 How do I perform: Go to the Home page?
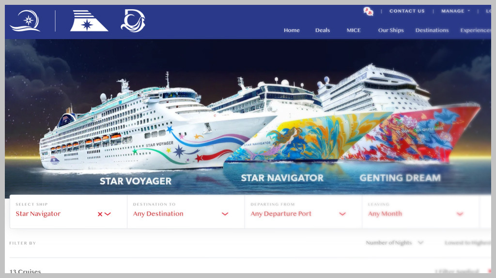(x=292, y=30)
